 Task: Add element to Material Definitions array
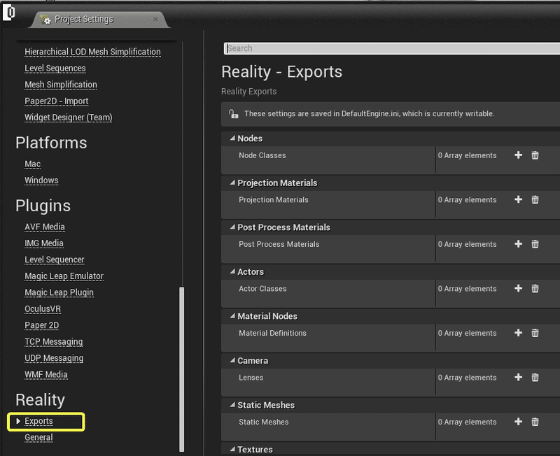coord(518,333)
